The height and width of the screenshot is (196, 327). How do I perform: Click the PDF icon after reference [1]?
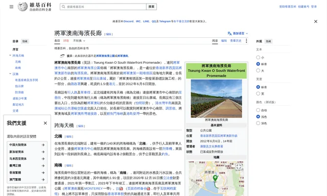tap(121, 189)
